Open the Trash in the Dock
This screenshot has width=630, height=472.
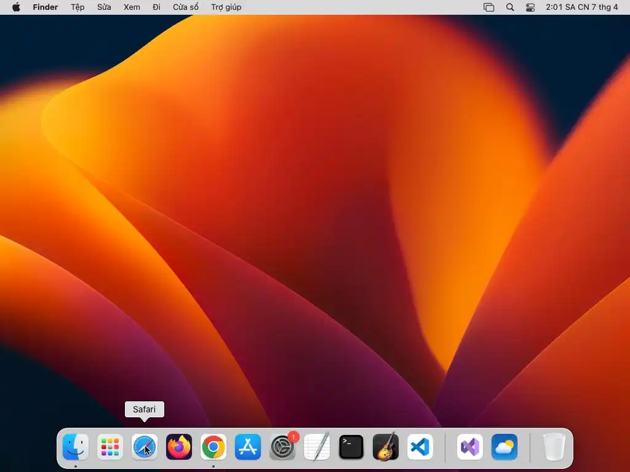point(554,447)
